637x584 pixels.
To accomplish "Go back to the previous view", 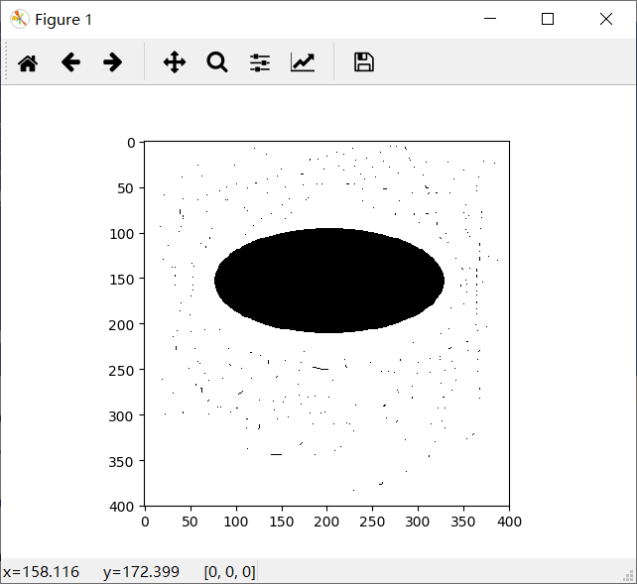I will (70, 62).
